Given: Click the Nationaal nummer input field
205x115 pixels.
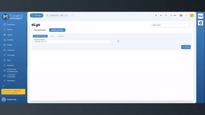Looking at the screenshot, I should [x=72, y=42].
